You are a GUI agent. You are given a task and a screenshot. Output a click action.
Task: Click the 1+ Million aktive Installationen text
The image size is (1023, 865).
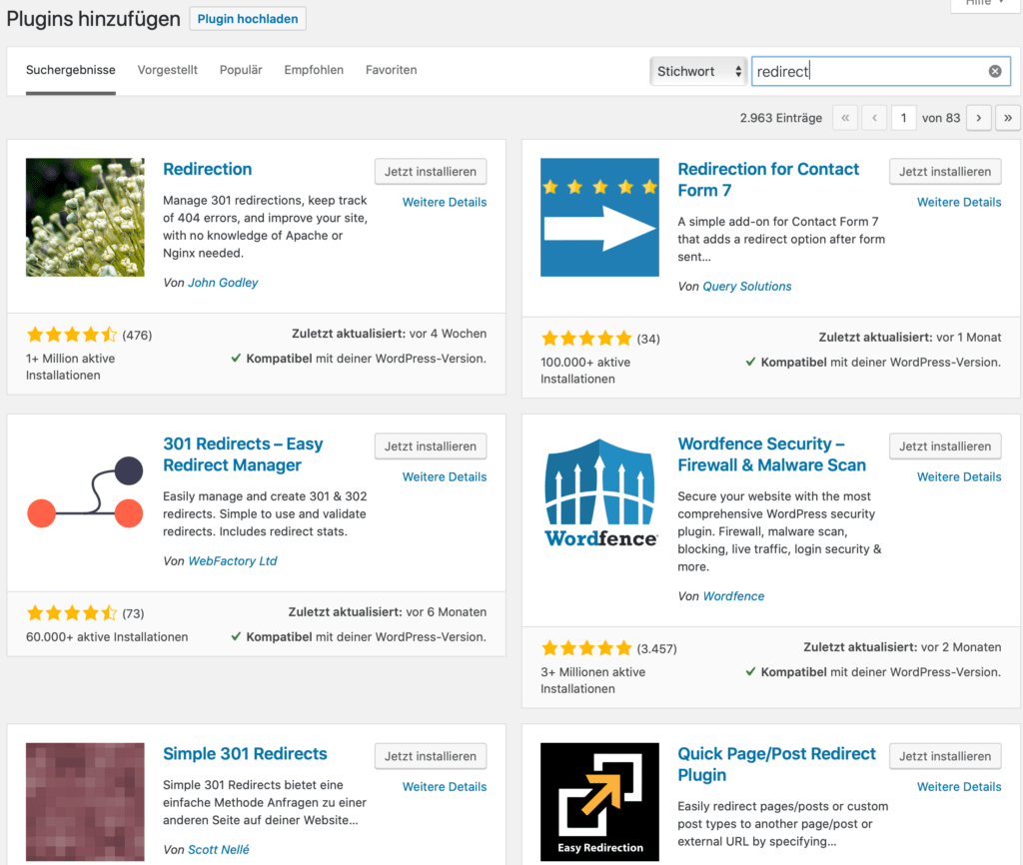tap(71, 367)
